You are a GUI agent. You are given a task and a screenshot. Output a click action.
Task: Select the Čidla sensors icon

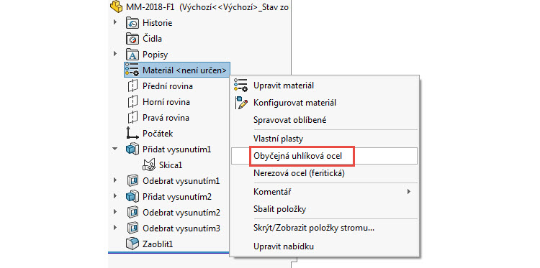[132, 39]
